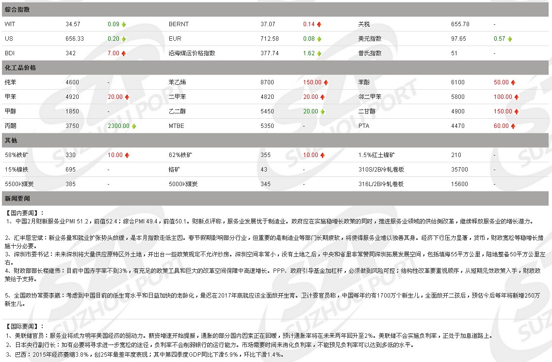Click the red up arrow for PTA
Screen dimensions: 552x362
pyautogui.click(x=513, y=126)
